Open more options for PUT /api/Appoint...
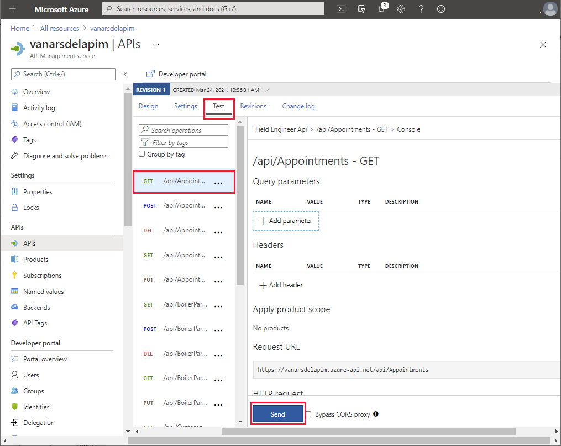The image size is (561, 446). click(218, 281)
